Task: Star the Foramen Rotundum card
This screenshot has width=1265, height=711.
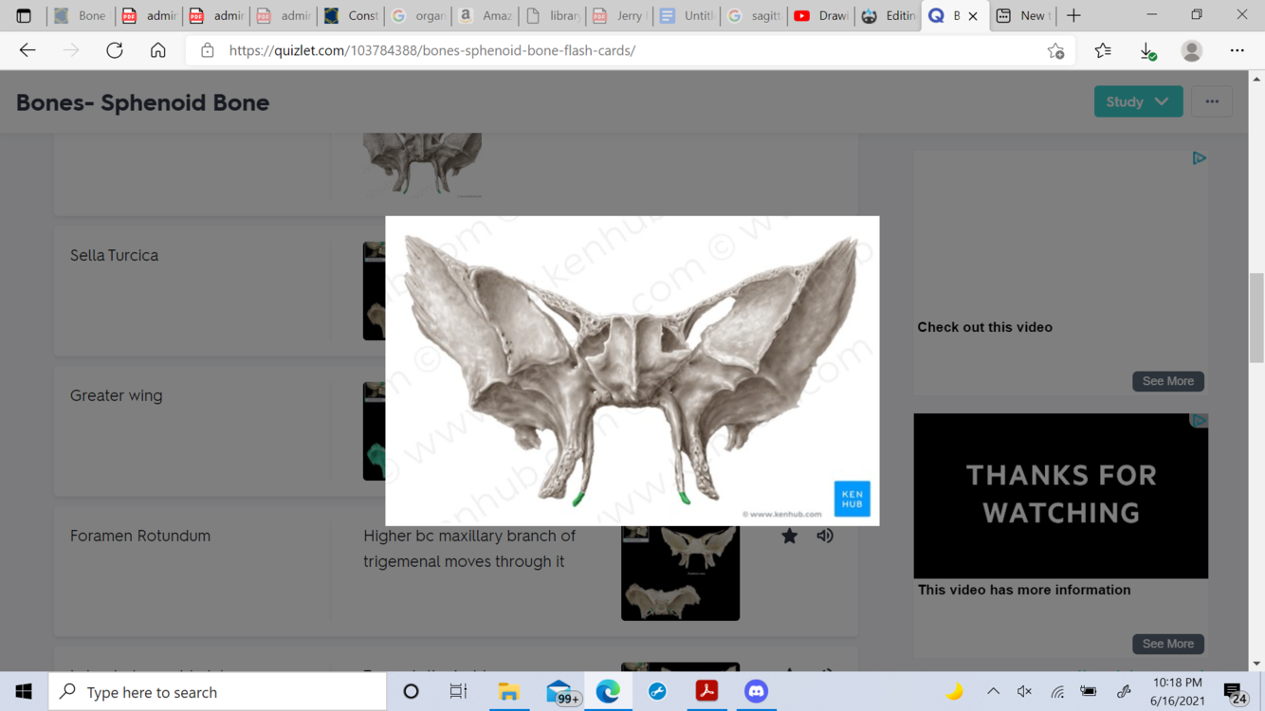Action: [x=789, y=536]
